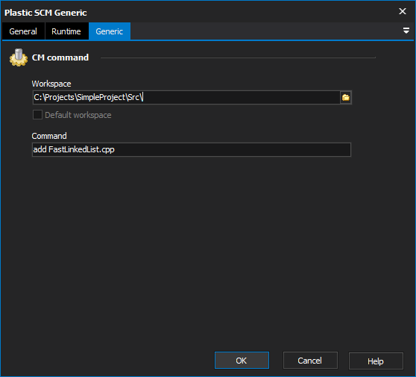The image size is (416, 377).
Task: Focus the Workspace path field
Action: pyautogui.click(x=186, y=97)
